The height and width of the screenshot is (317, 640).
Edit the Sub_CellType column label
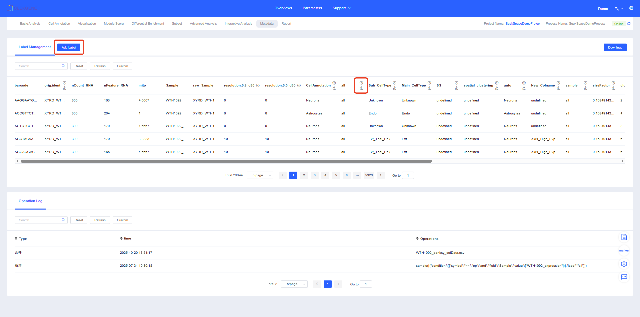click(x=394, y=88)
